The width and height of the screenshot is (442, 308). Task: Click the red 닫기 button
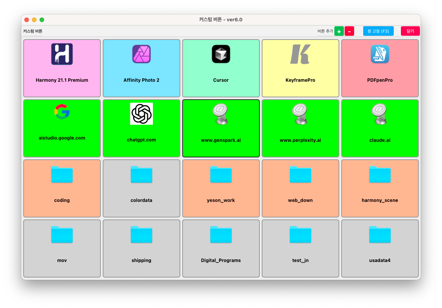410,31
